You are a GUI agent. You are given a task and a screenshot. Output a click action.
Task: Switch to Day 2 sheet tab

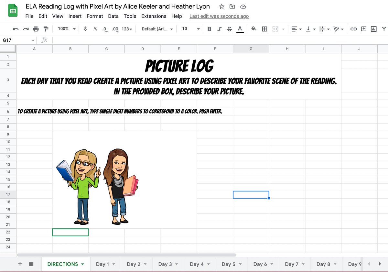[x=136, y=264]
